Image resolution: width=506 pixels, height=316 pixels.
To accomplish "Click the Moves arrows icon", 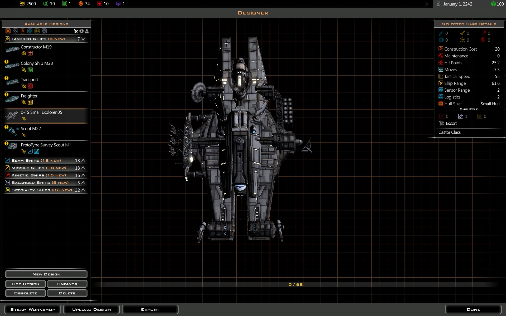I will click(x=441, y=69).
